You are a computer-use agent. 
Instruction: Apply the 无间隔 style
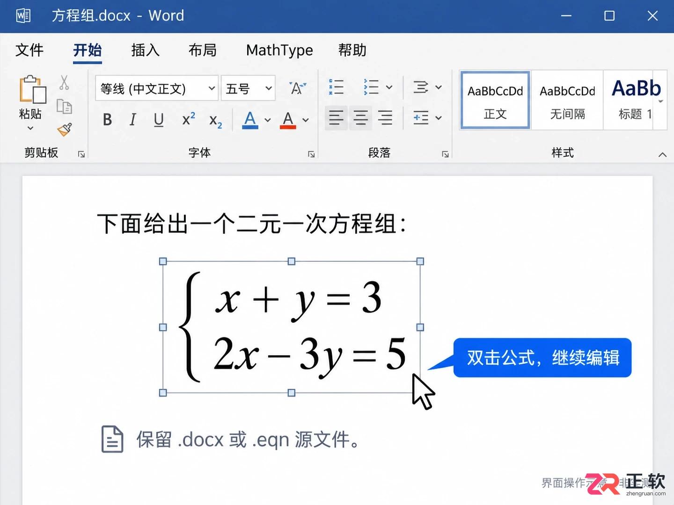click(567, 100)
